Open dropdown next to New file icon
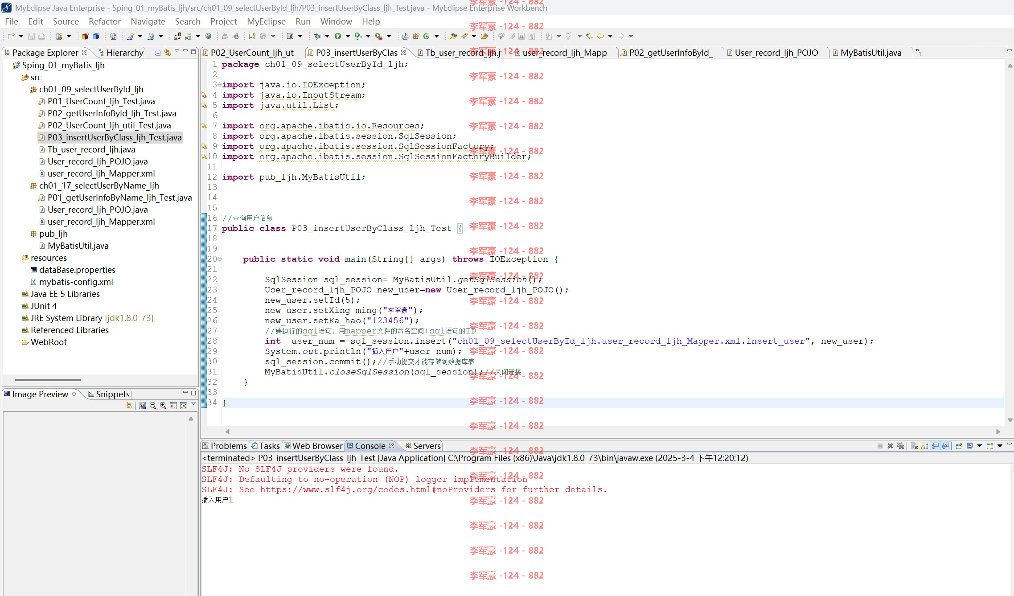The image size is (1014, 596). click(x=21, y=36)
